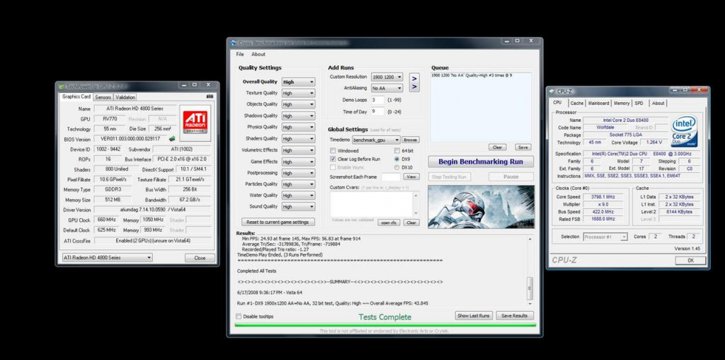
Task: Open the Texture Quality dropdown
Action: [x=298, y=93]
